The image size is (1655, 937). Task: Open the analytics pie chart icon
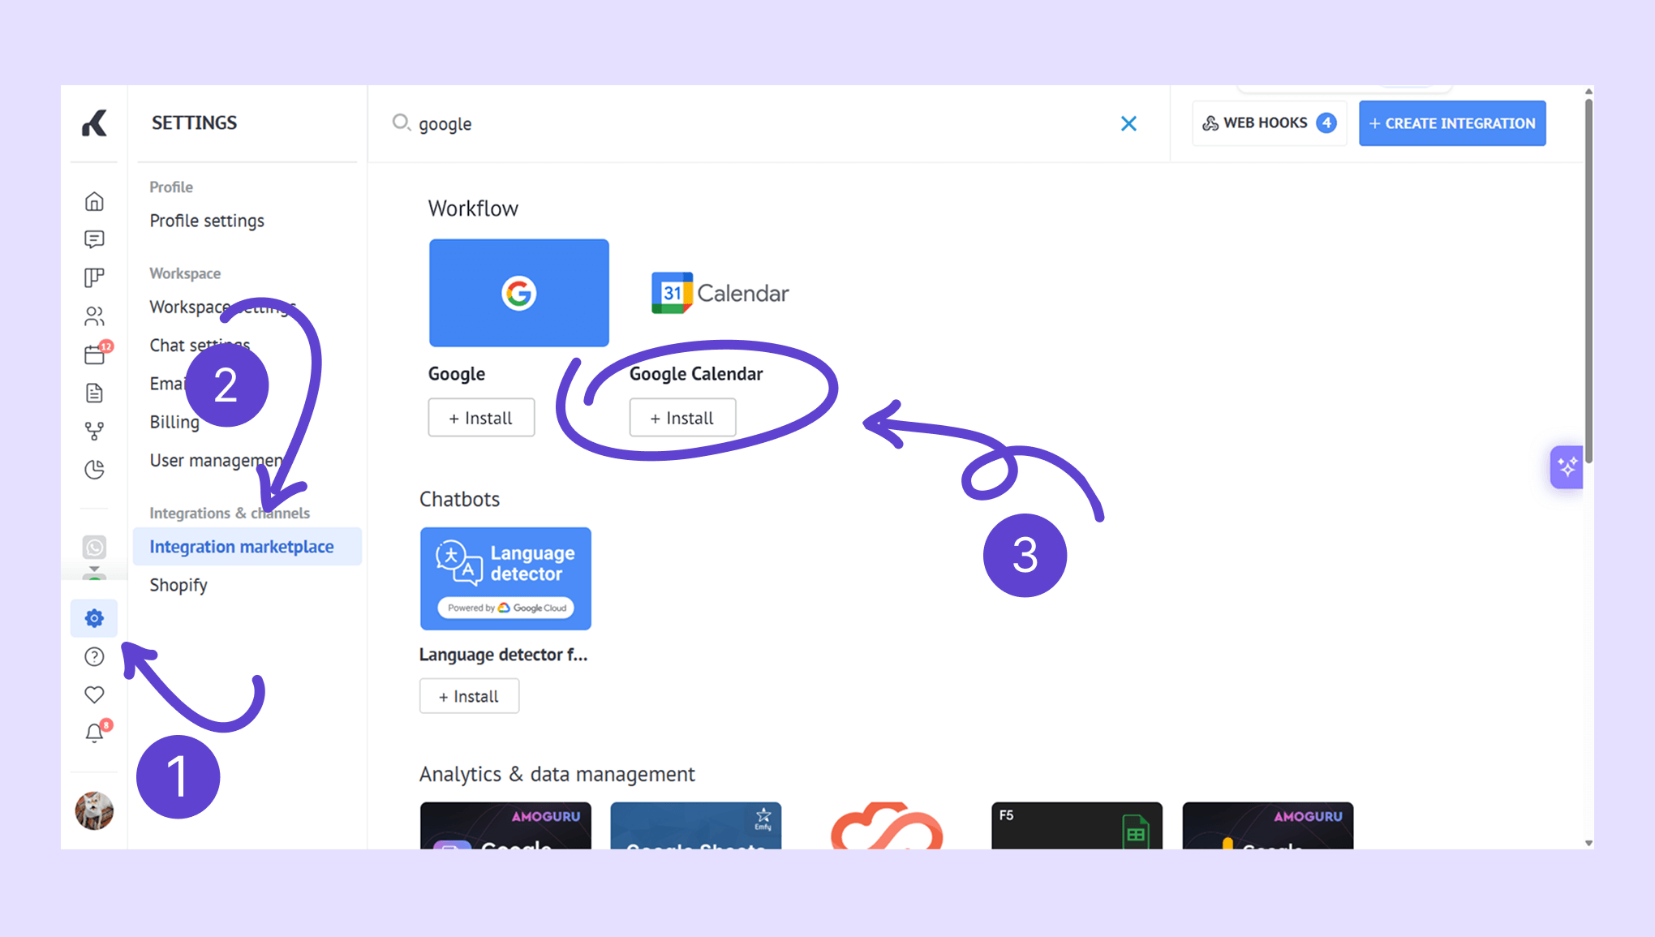tap(94, 470)
